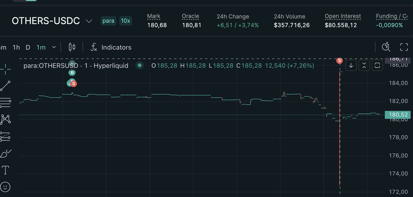Click the Mark value 180,68

coord(157,25)
